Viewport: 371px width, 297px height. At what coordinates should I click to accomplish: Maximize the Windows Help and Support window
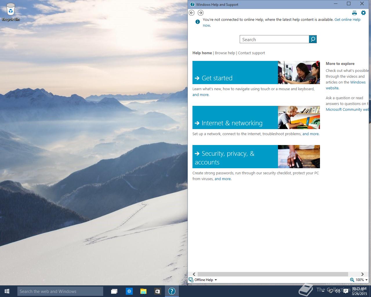(x=349, y=4)
